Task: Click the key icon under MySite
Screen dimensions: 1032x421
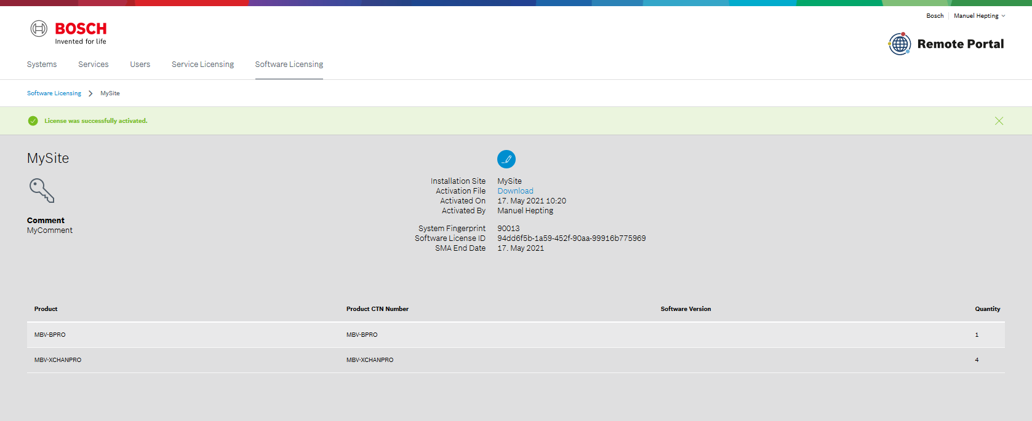Action: (x=42, y=191)
